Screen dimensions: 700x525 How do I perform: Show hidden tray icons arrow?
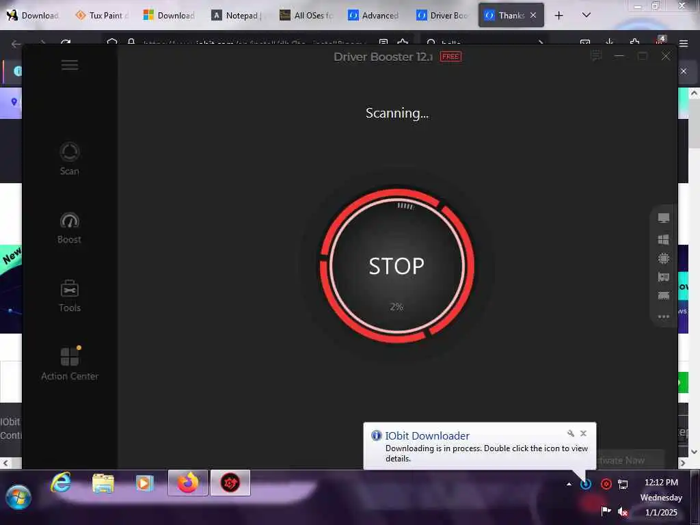569,484
